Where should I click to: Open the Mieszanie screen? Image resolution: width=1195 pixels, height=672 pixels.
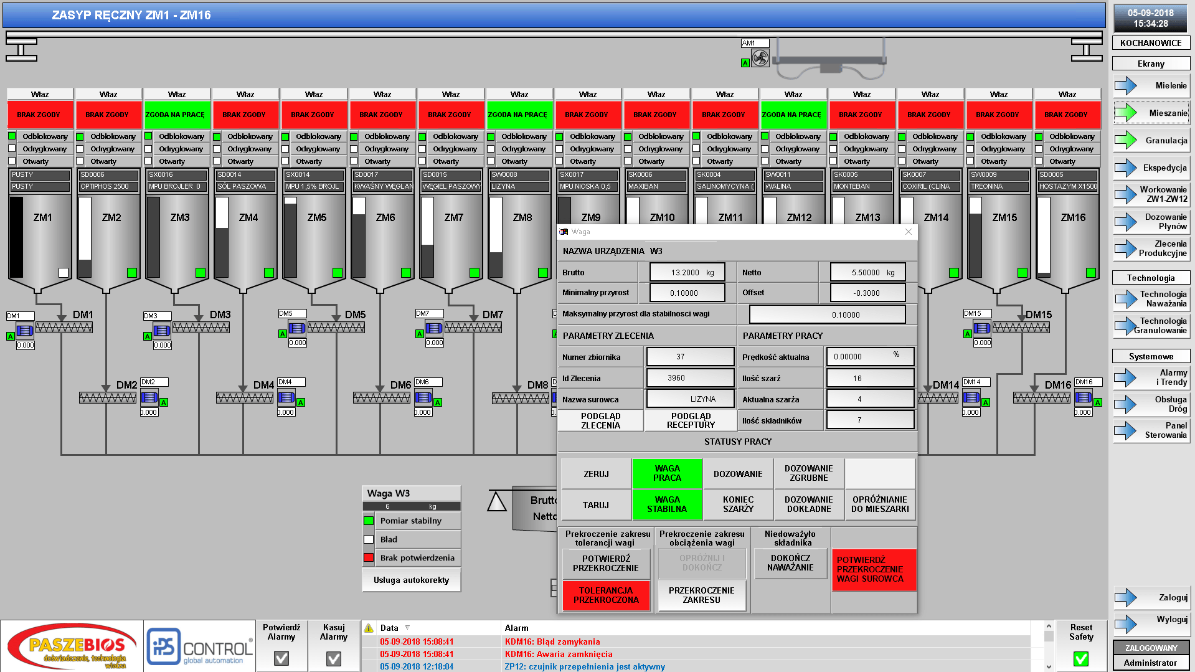pyautogui.click(x=1151, y=113)
